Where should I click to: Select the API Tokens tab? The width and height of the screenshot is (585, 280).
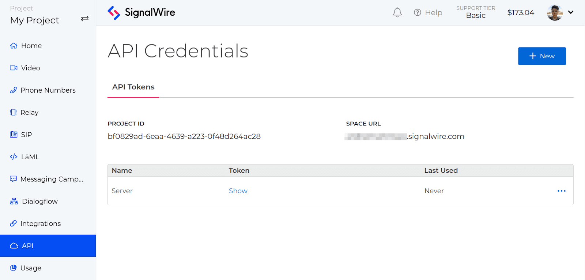point(133,87)
